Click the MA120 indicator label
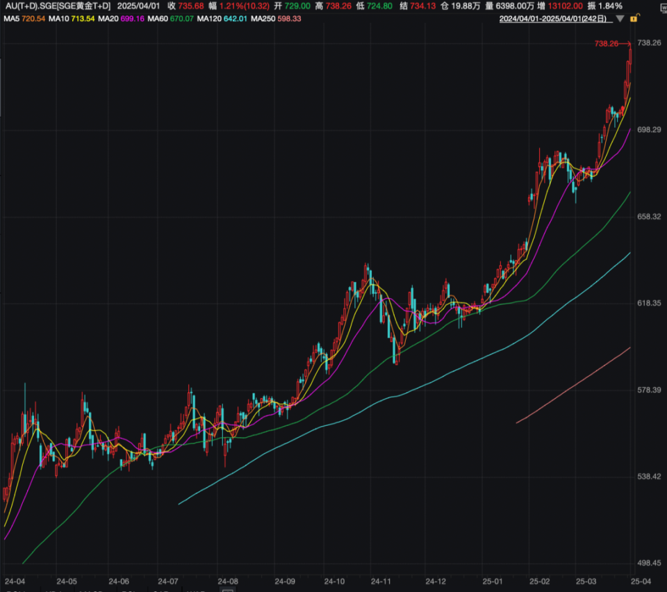This screenshot has width=667, height=592. (x=209, y=18)
